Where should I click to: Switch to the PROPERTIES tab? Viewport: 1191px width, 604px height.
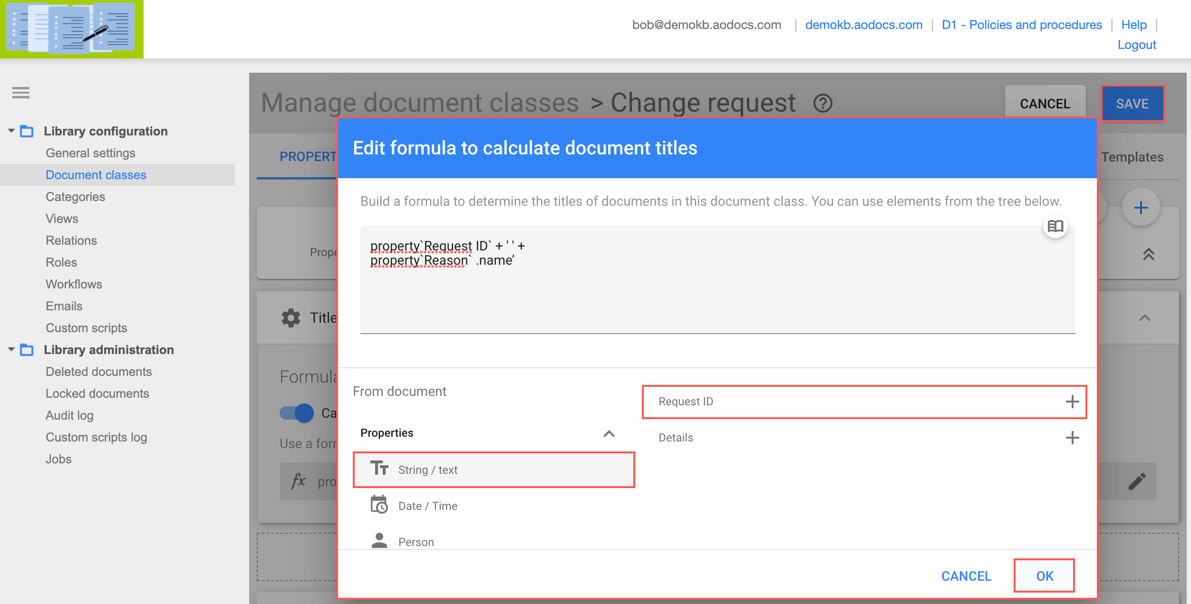(308, 157)
